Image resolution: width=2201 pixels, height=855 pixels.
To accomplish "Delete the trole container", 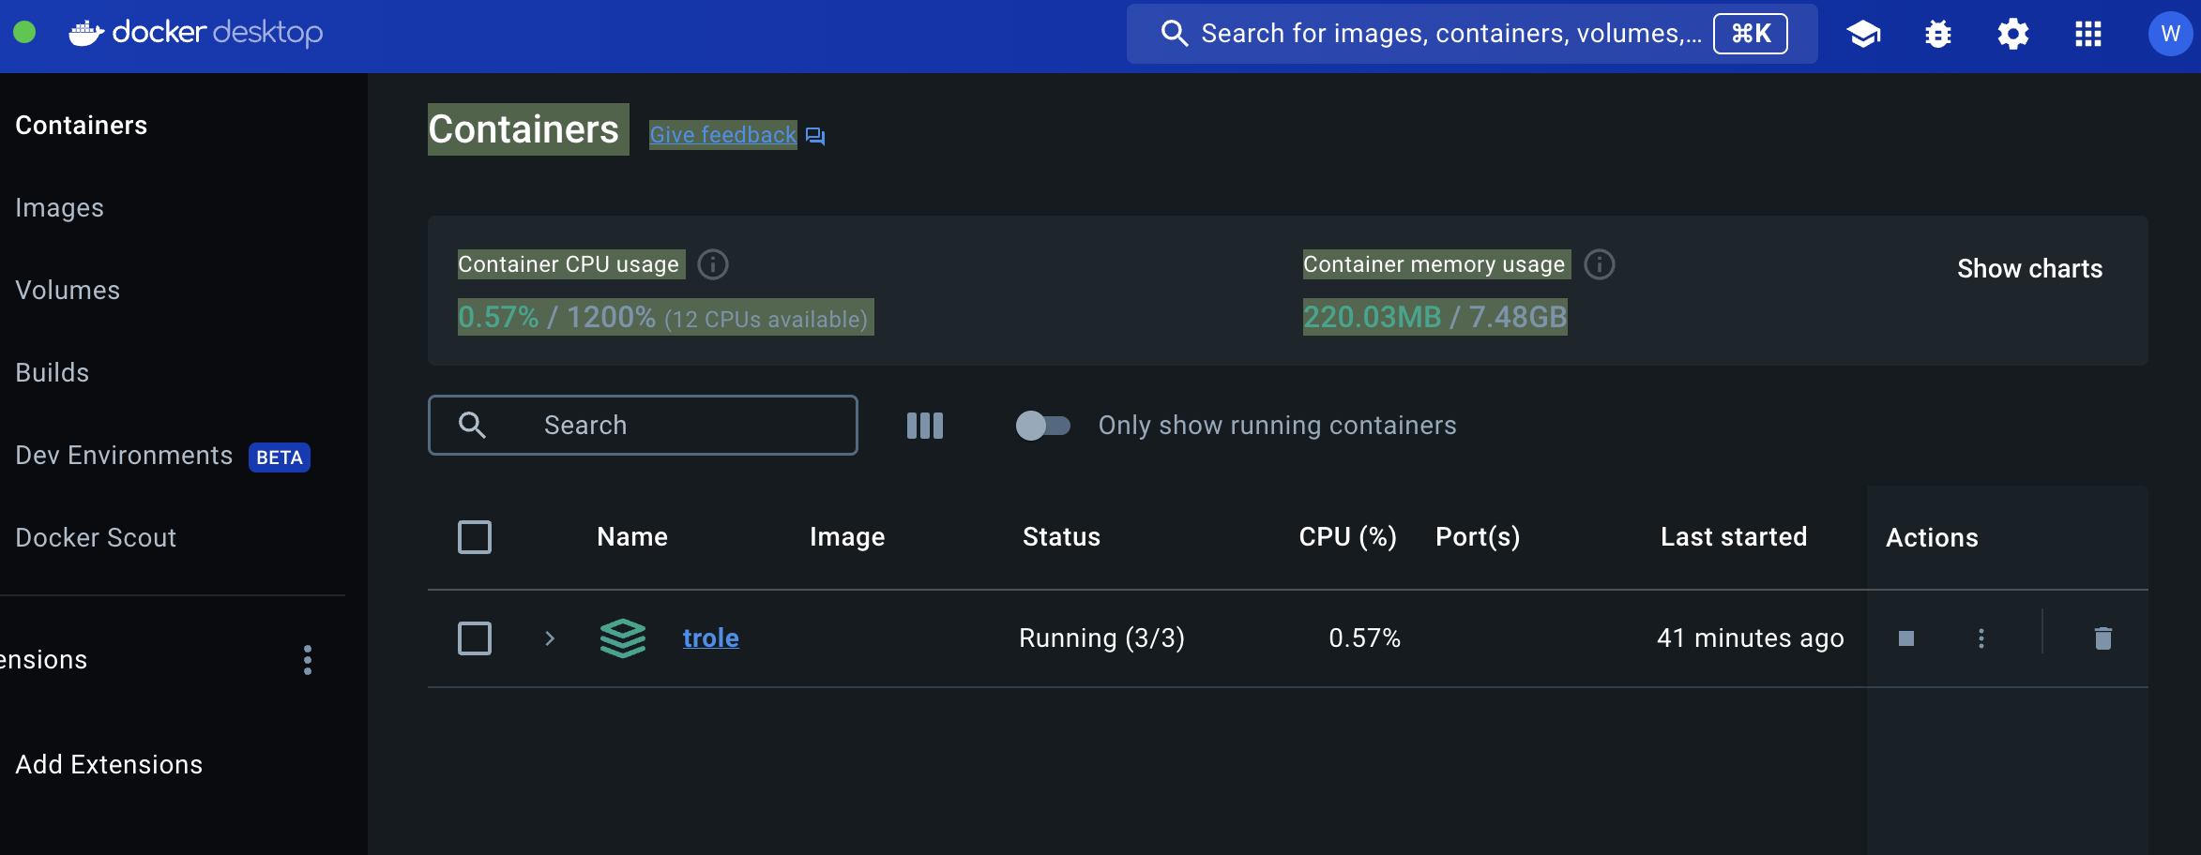I will pyautogui.click(x=2103, y=638).
